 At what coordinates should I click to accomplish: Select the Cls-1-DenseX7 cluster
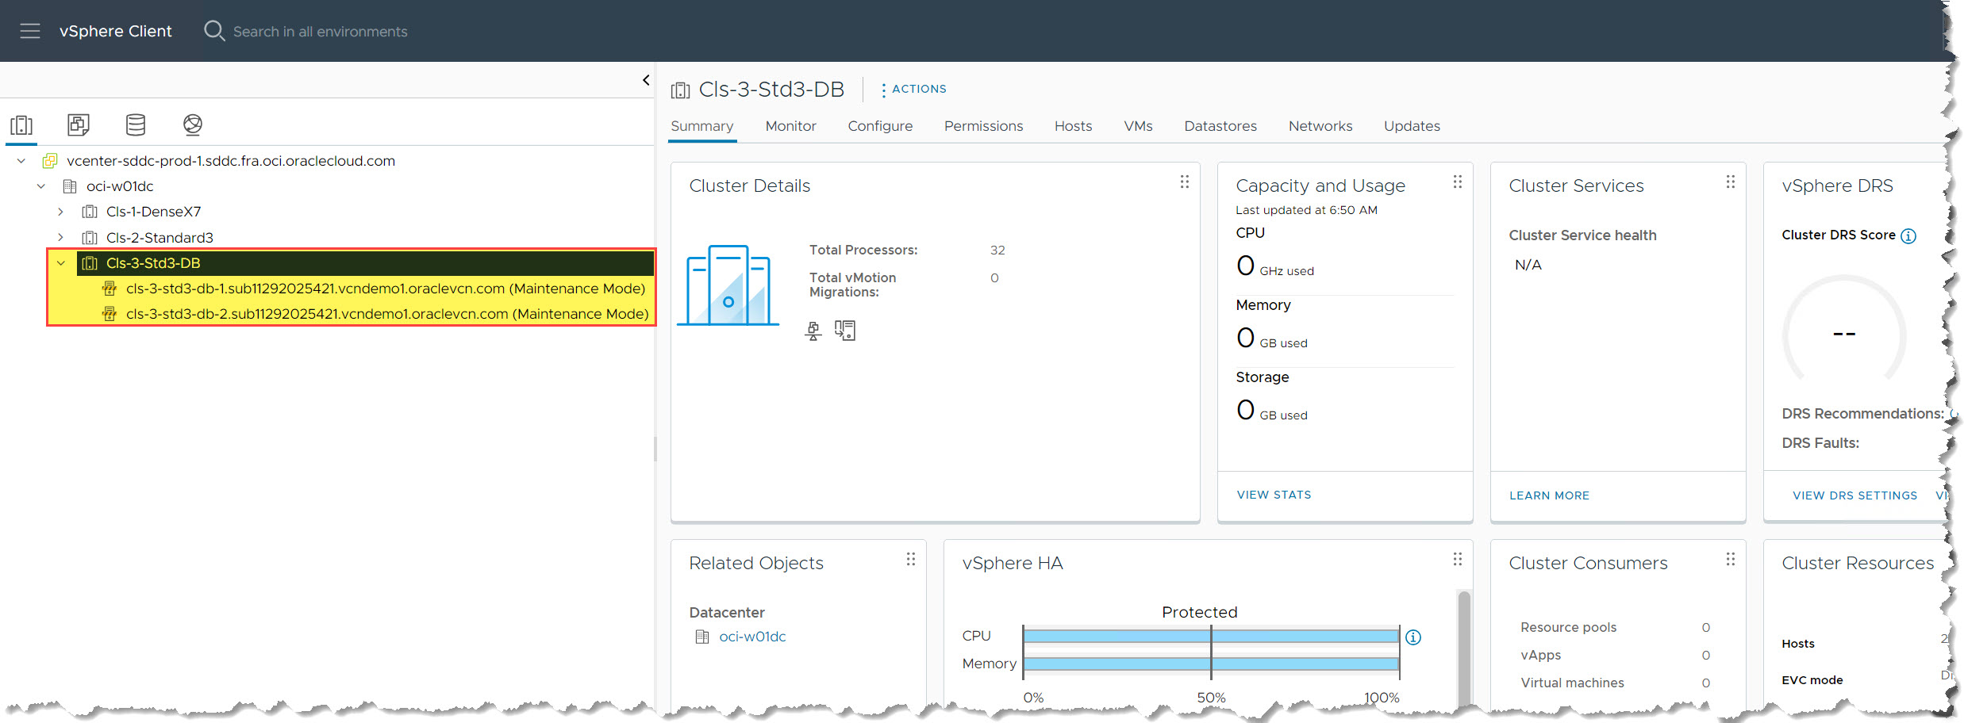coord(154,212)
